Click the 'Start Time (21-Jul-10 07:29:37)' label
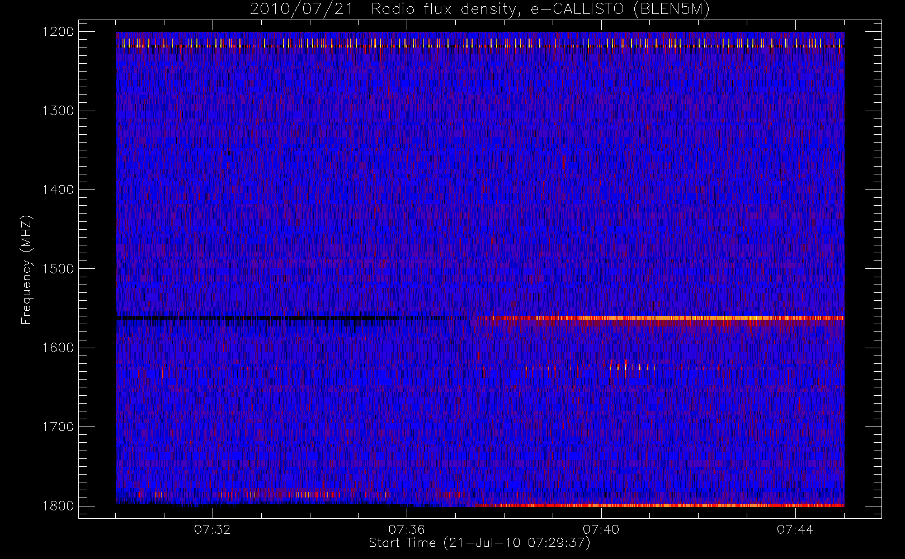Screen dimensions: 905x559 coord(479,543)
